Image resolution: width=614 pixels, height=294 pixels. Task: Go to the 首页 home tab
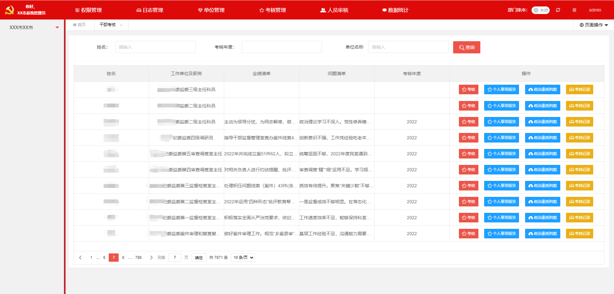(79, 25)
